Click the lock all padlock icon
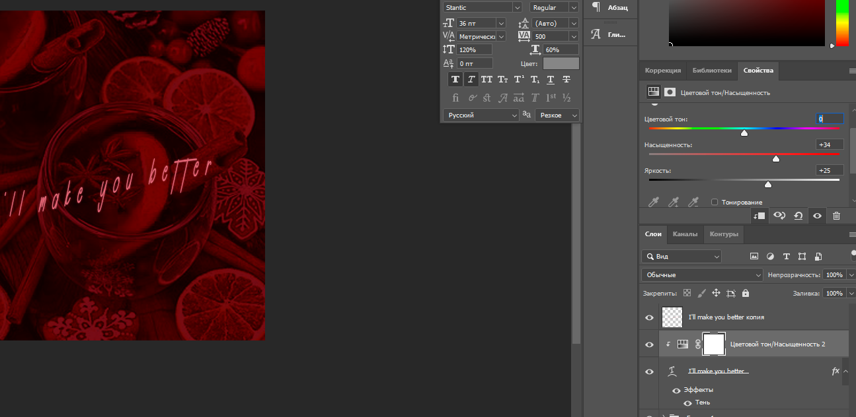This screenshot has height=417, width=856. pyautogui.click(x=746, y=293)
